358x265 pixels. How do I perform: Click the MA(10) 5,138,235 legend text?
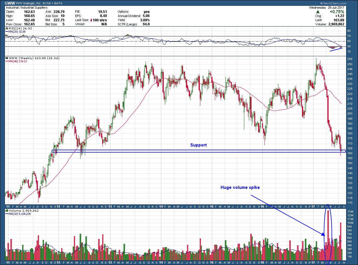[20, 214]
